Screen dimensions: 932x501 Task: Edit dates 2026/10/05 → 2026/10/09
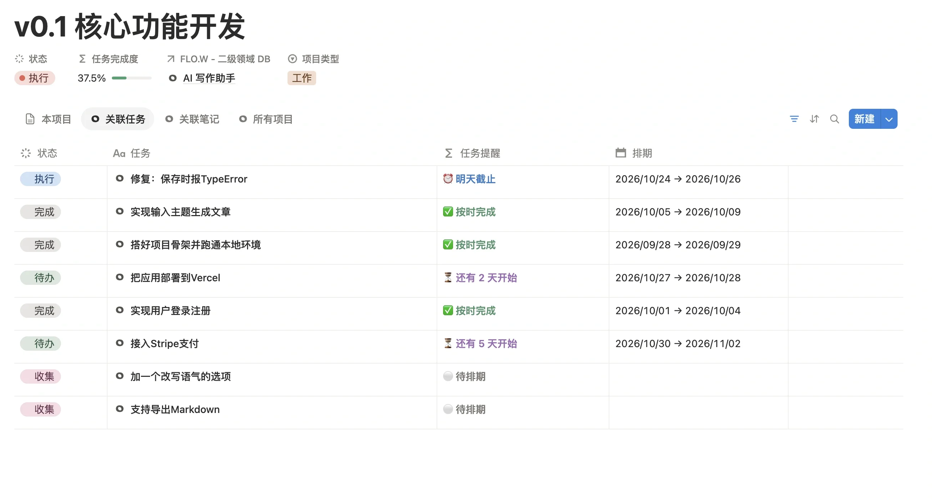click(678, 211)
